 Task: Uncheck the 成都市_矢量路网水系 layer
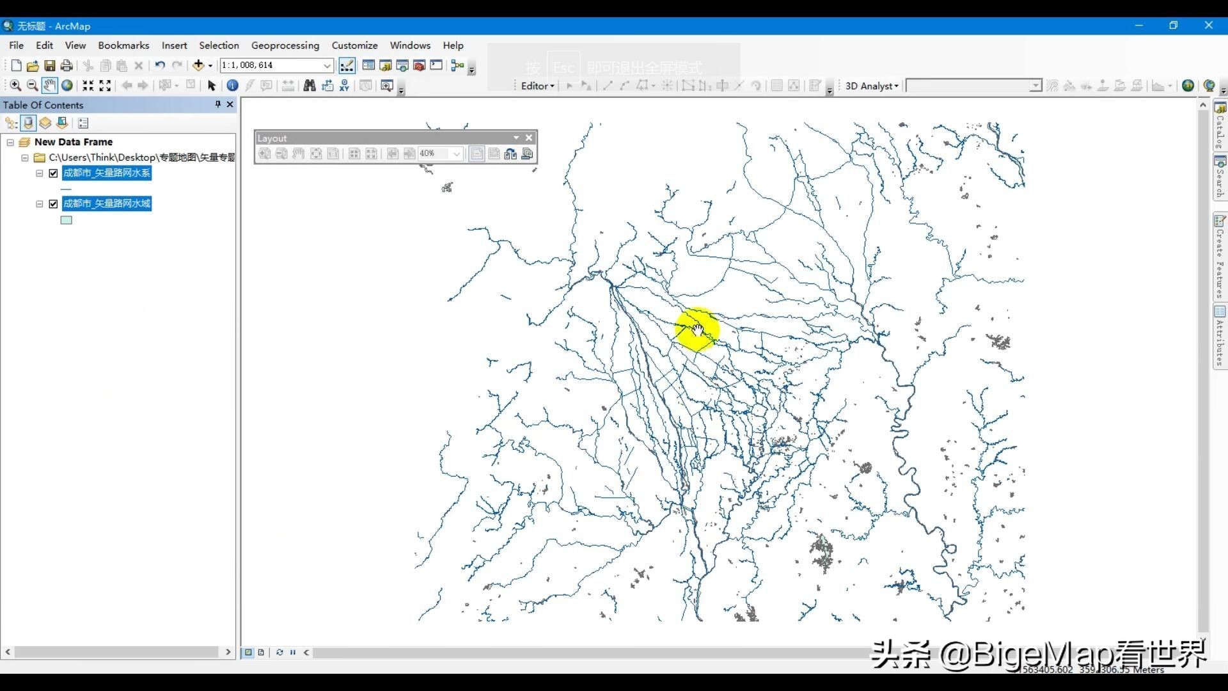[54, 173]
